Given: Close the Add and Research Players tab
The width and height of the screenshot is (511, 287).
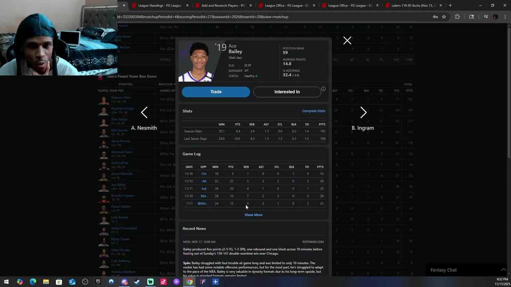Looking at the screenshot, I should coord(251,6).
